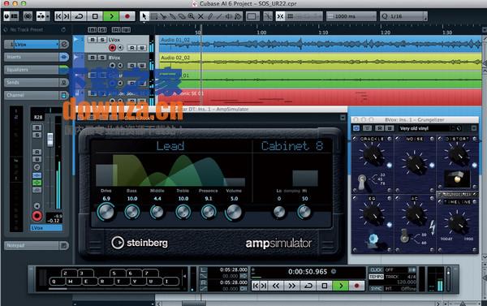Click Stop in the transport panel
This screenshot has width=487, height=306.
[x=325, y=286]
